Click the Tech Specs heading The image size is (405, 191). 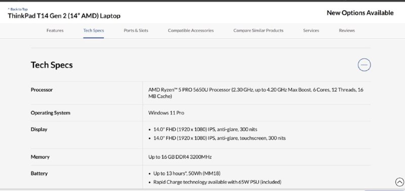point(52,65)
